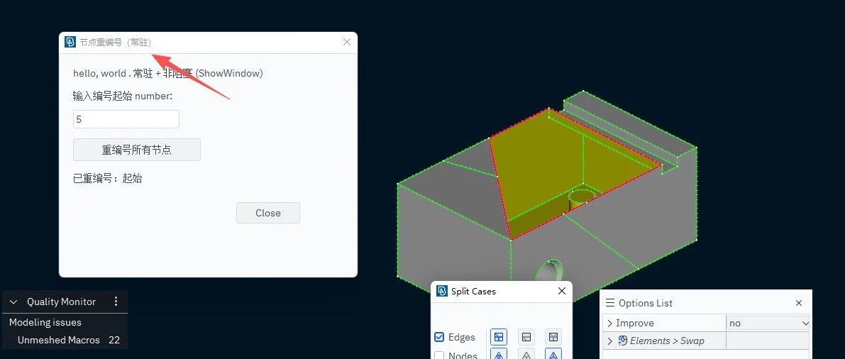Select the Unmeshed Macros row
The width and height of the screenshot is (845, 359).
pyautogui.click(x=65, y=340)
